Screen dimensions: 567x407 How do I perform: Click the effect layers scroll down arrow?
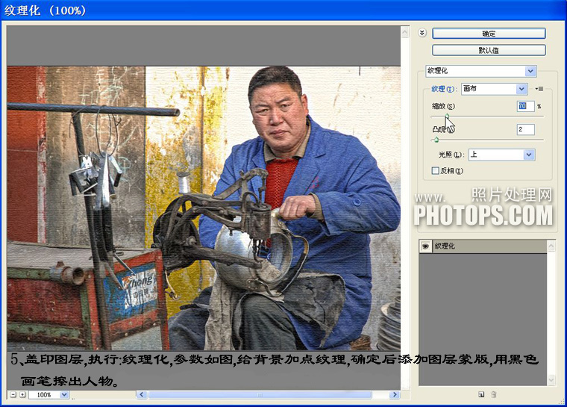point(551,379)
